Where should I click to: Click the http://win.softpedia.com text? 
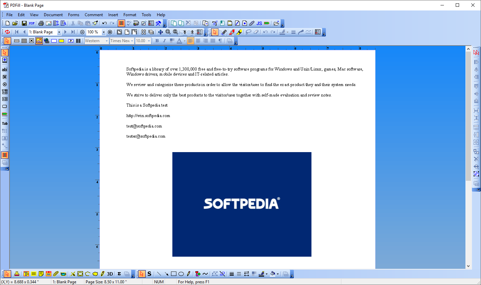pos(148,116)
